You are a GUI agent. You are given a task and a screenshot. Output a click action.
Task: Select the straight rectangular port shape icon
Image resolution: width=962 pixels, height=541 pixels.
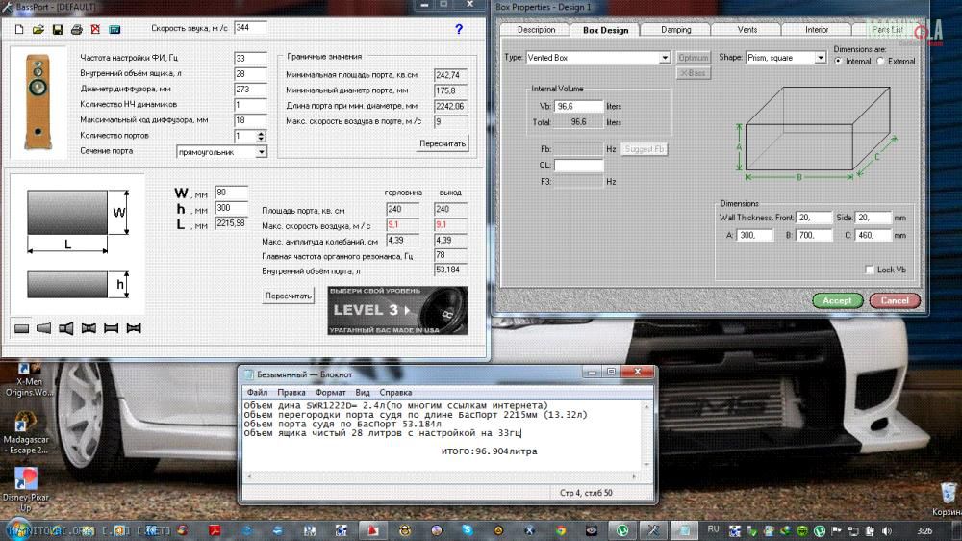pos(22,328)
